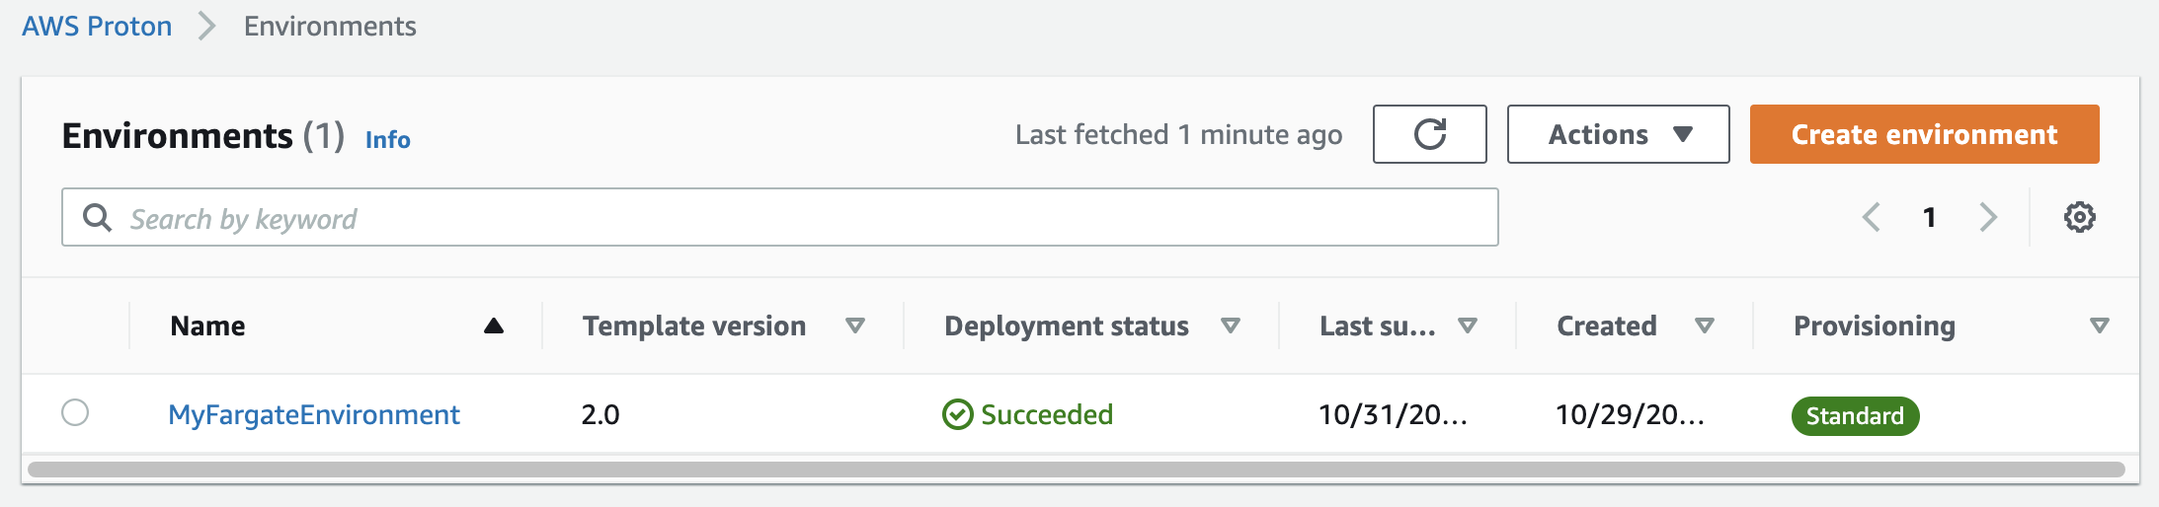2159x507 pixels.
Task: Open the Actions dropdown menu
Action: click(1618, 134)
